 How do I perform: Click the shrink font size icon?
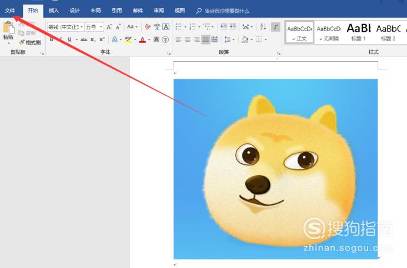tap(118, 26)
